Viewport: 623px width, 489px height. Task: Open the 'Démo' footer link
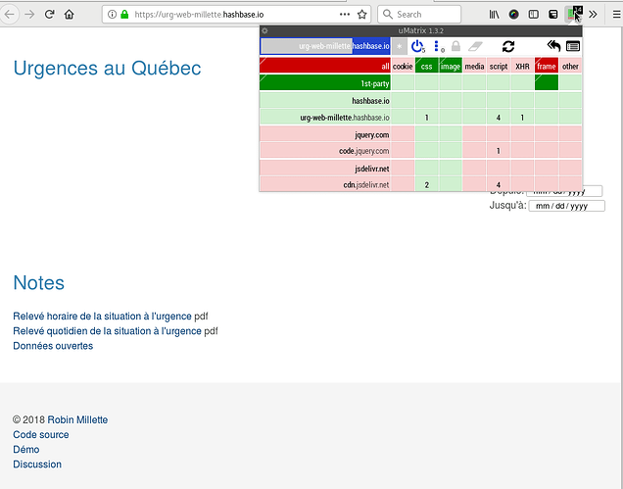pos(26,449)
